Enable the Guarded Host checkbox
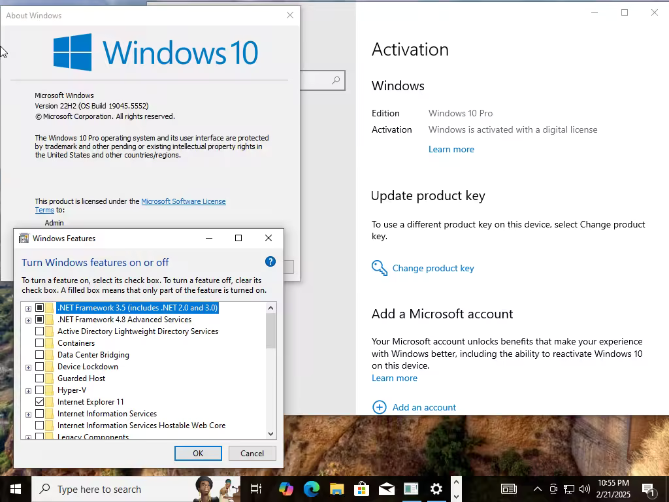Image resolution: width=669 pixels, height=502 pixels. tap(39, 378)
